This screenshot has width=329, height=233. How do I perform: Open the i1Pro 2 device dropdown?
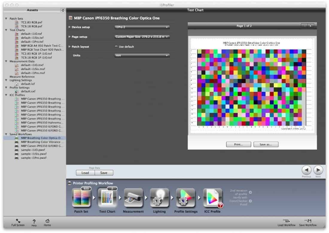[142, 27]
